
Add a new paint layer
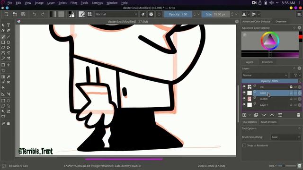(x=244, y=115)
